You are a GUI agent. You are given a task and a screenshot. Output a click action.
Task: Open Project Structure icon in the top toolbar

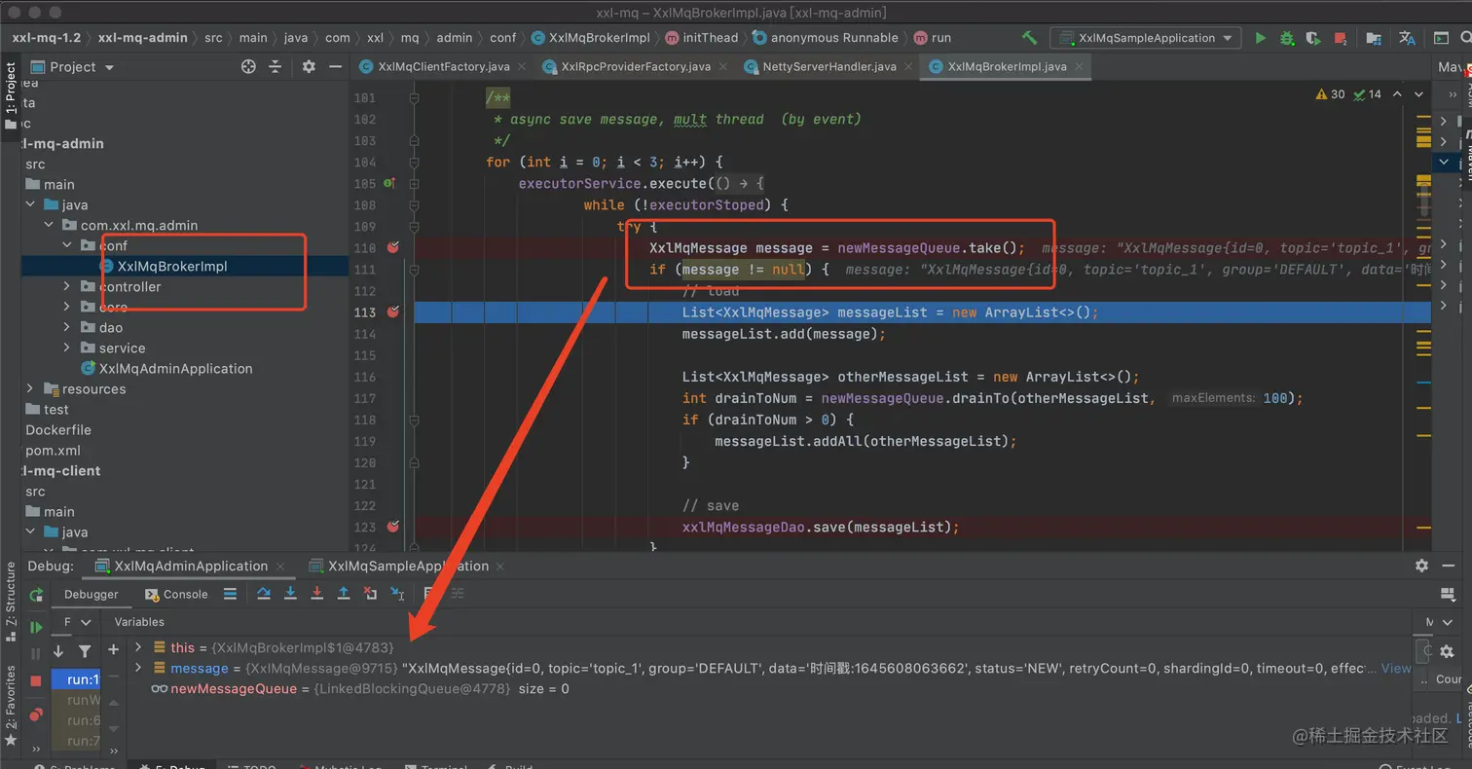1374,38
